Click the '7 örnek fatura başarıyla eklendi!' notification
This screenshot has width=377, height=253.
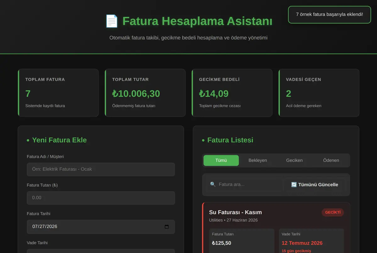[x=330, y=14]
